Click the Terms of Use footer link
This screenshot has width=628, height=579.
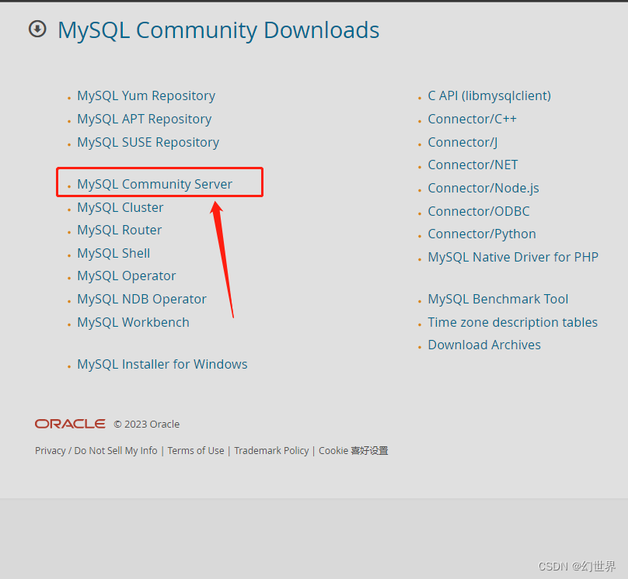tap(195, 450)
